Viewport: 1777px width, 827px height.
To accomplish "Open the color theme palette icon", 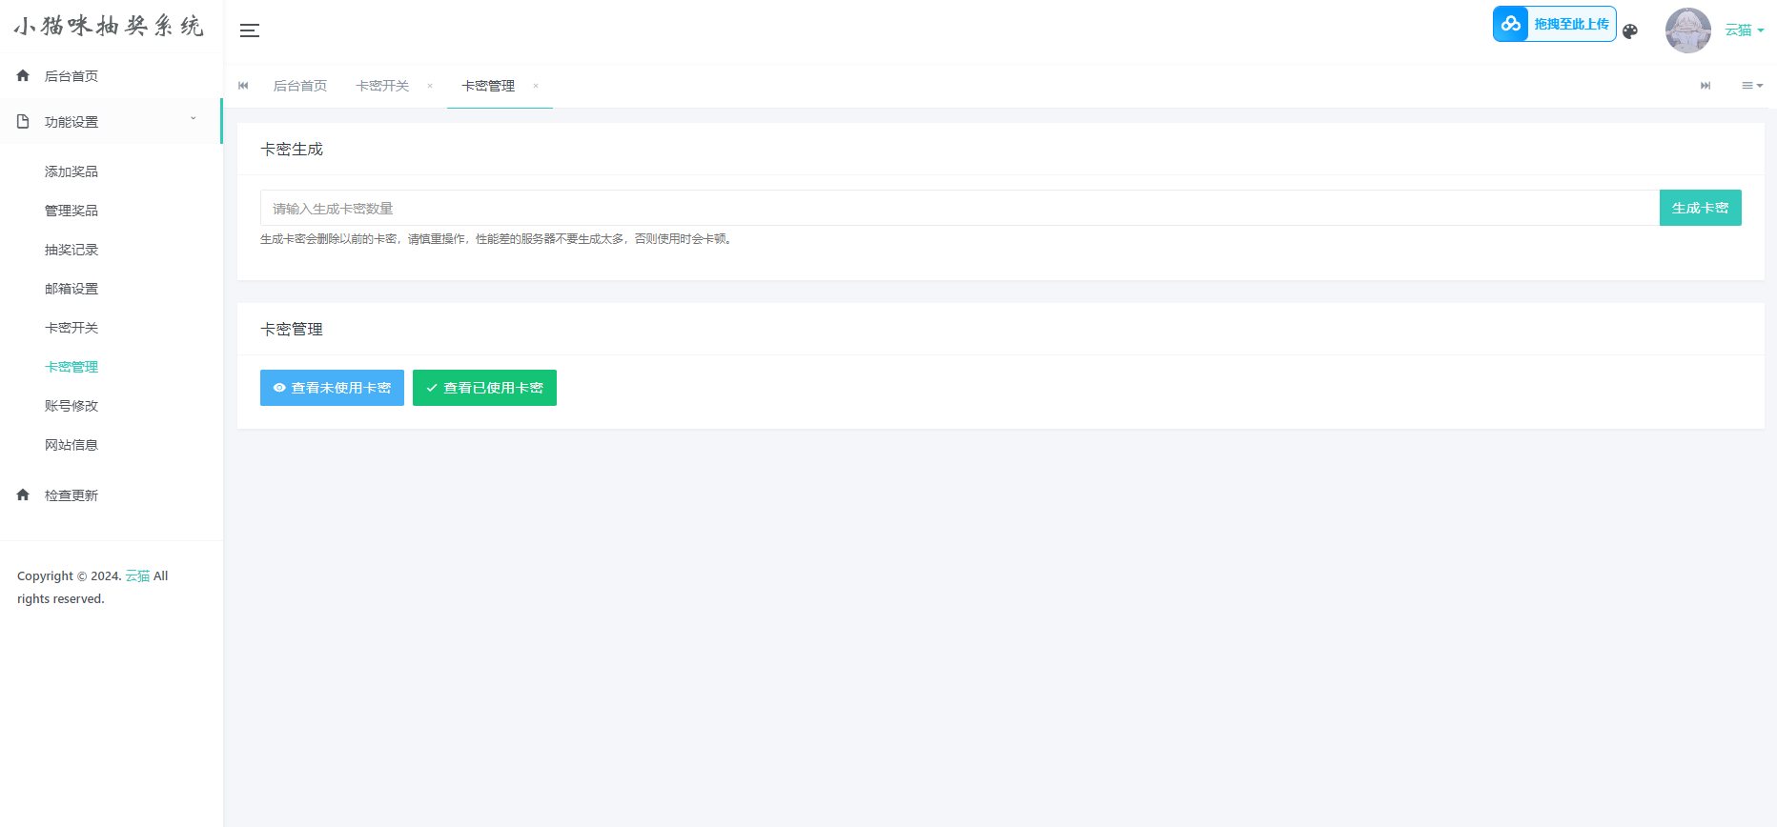I will 1630,31.
